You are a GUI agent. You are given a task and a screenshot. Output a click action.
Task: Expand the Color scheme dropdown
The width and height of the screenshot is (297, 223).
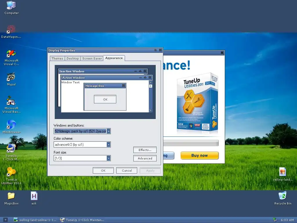point(108,145)
